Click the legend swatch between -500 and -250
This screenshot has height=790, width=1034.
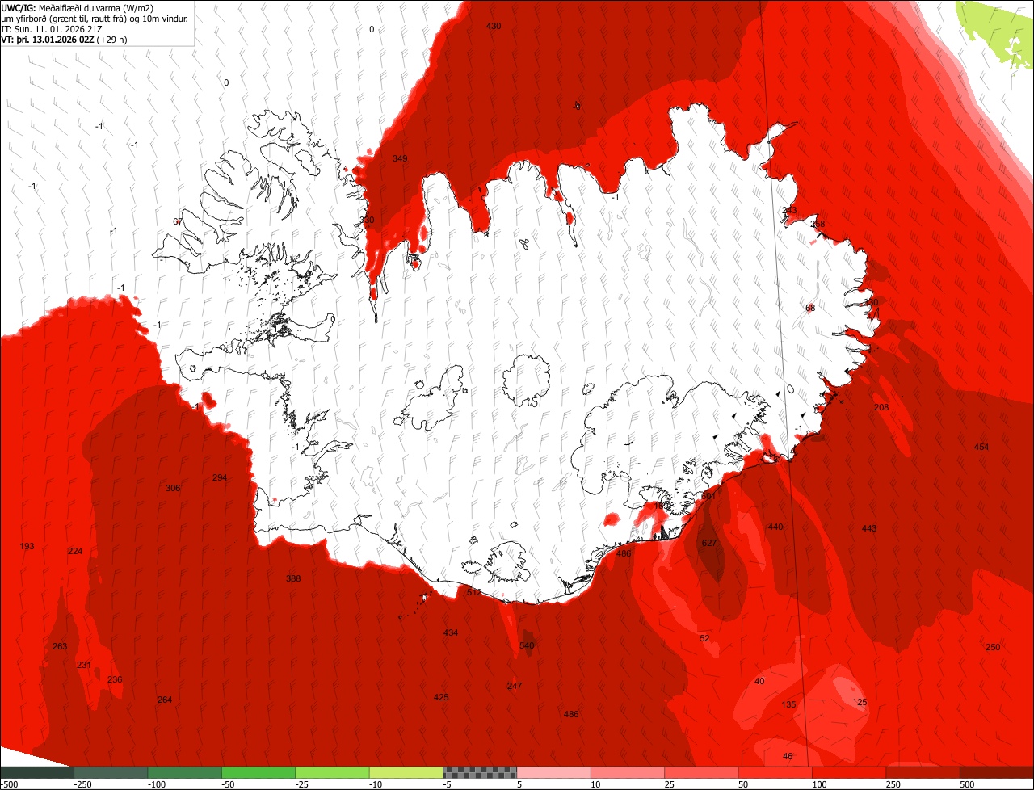pyautogui.click(x=36, y=772)
